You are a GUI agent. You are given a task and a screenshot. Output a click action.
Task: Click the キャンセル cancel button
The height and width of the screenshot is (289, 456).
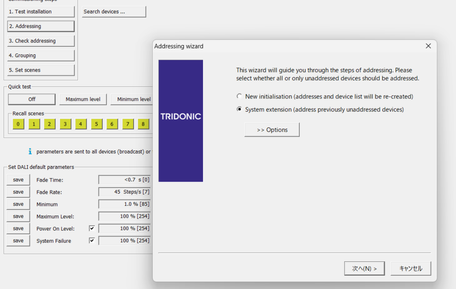(411, 269)
